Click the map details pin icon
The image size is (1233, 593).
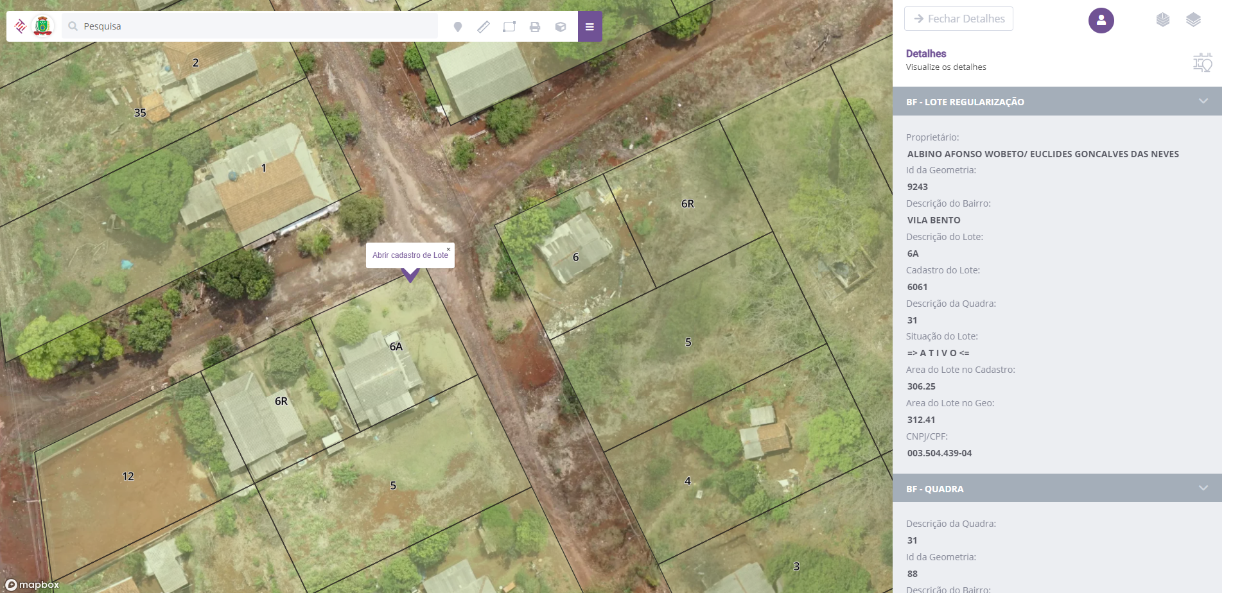[1202, 62]
